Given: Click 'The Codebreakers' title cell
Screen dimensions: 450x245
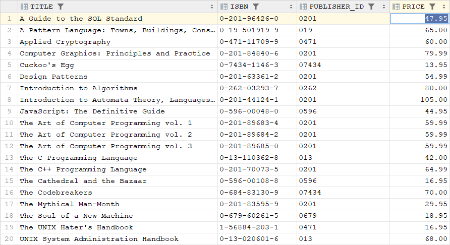Looking at the screenshot, I should (x=118, y=193).
